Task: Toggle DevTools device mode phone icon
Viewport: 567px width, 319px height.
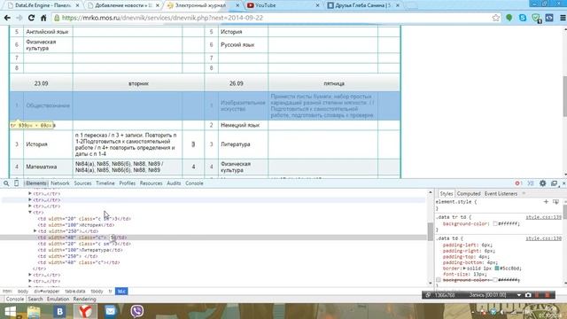Action: click(x=16, y=183)
